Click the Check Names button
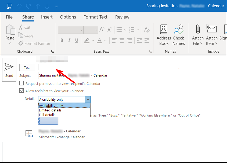This screenshot has width=227, height=163. (x=179, y=35)
